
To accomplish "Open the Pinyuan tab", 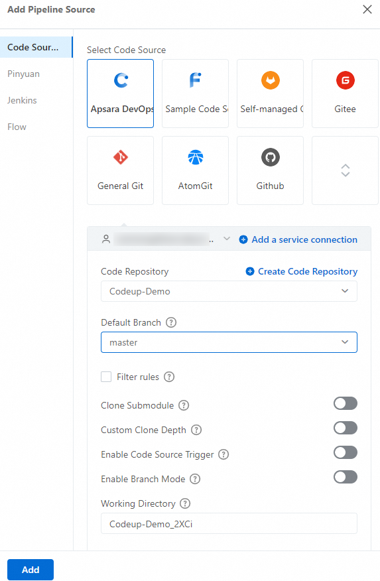I will pos(23,74).
